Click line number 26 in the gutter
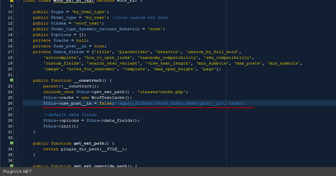The height and width of the screenshot is (176, 336). tap(10, 103)
